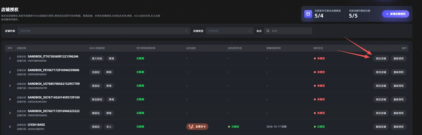Click the 法国站 site tag
This screenshot has width=422, height=135.
pos(96,72)
